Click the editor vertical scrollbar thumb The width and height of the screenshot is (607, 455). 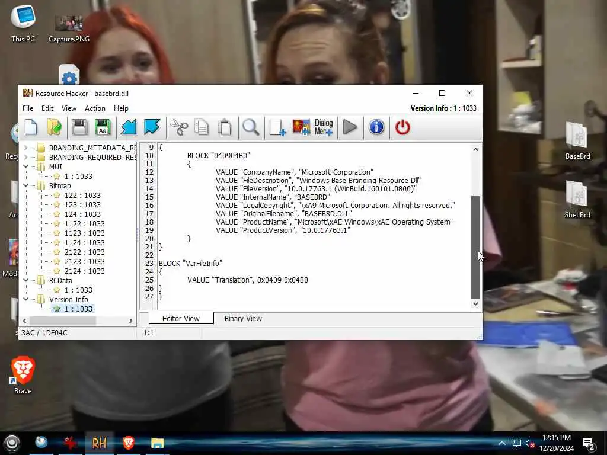click(475, 247)
